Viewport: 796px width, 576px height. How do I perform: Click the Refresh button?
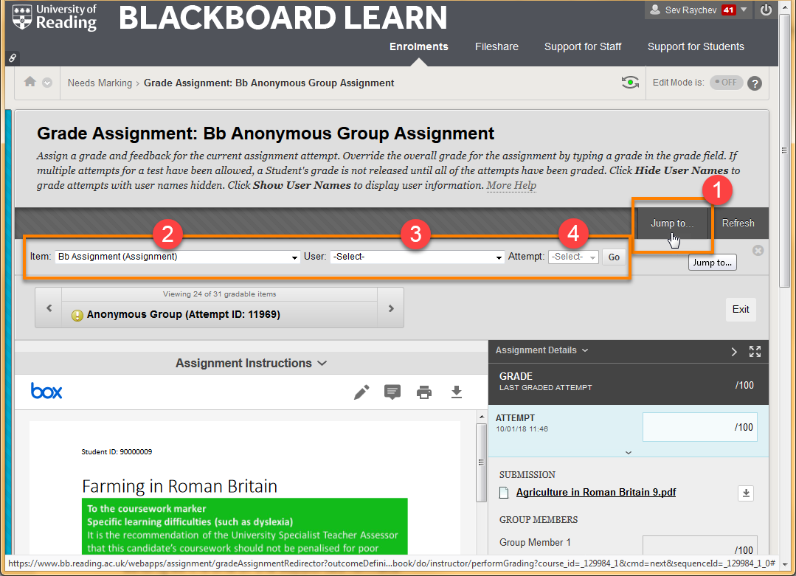point(738,223)
